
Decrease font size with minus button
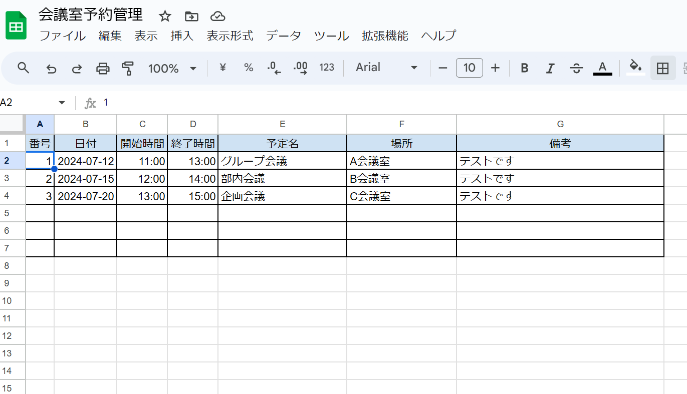(442, 68)
